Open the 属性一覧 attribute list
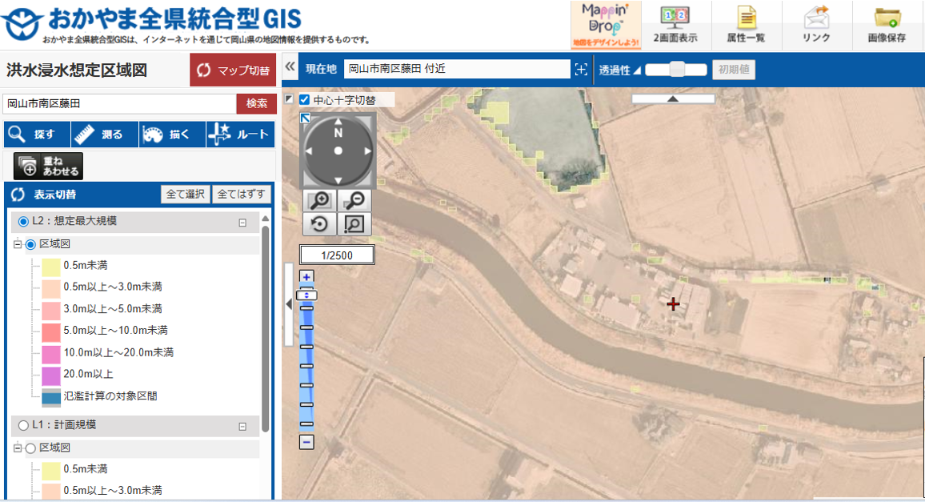Image resolution: width=925 pixels, height=502 pixels. (x=746, y=26)
